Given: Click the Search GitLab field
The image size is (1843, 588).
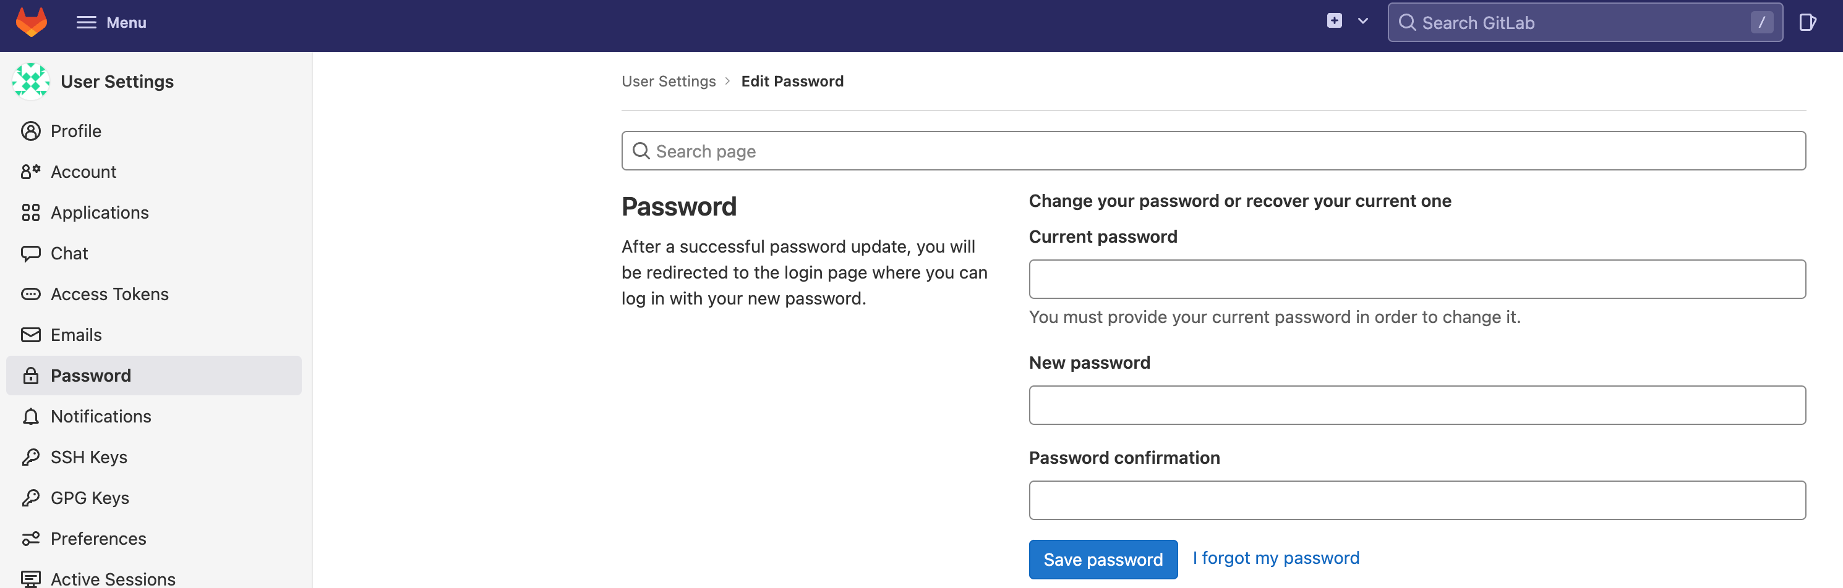Looking at the screenshot, I should pyautogui.click(x=1584, y=22).
